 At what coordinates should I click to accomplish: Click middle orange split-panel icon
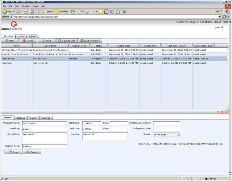222,112
